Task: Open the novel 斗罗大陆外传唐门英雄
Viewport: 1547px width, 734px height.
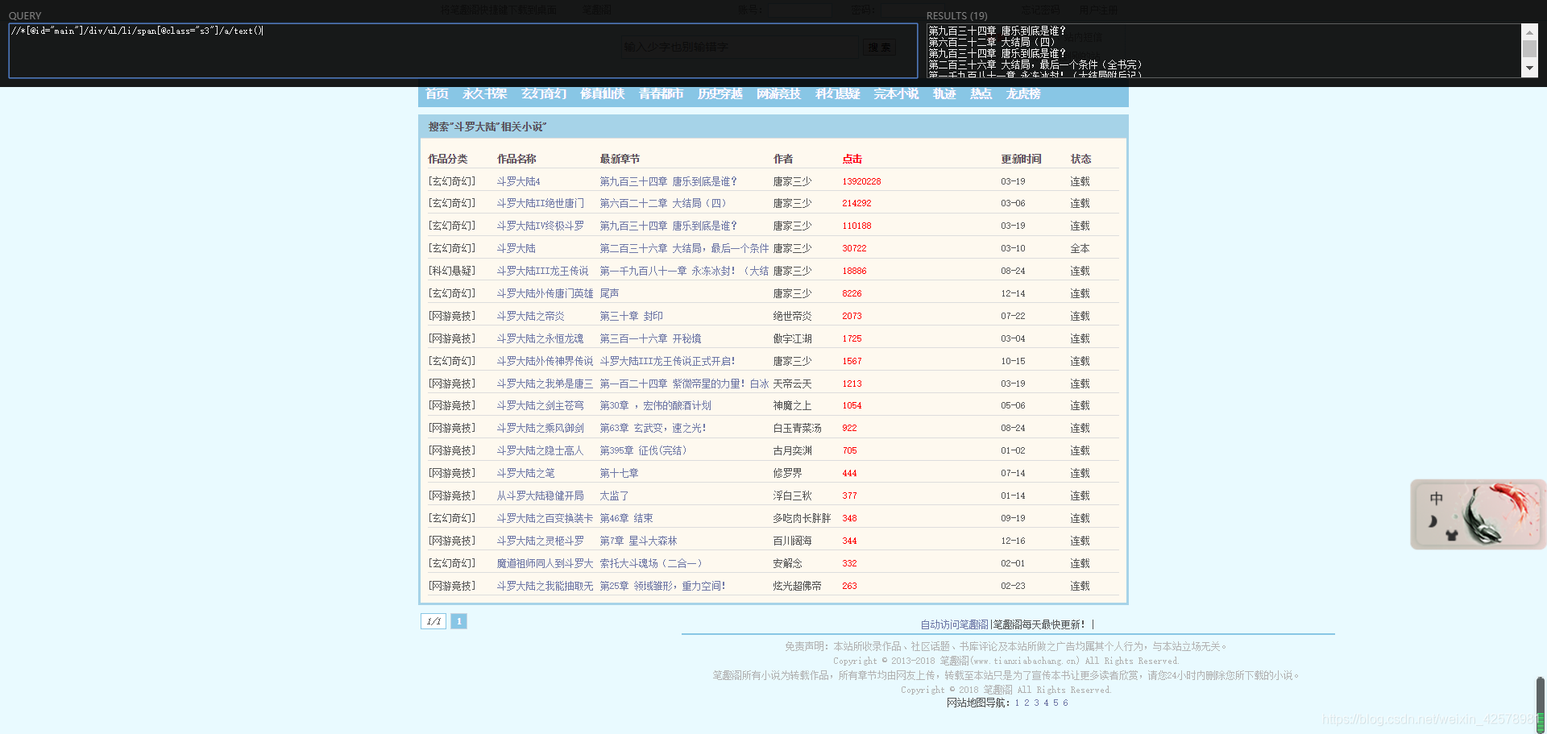Action: tap(545, 294)
